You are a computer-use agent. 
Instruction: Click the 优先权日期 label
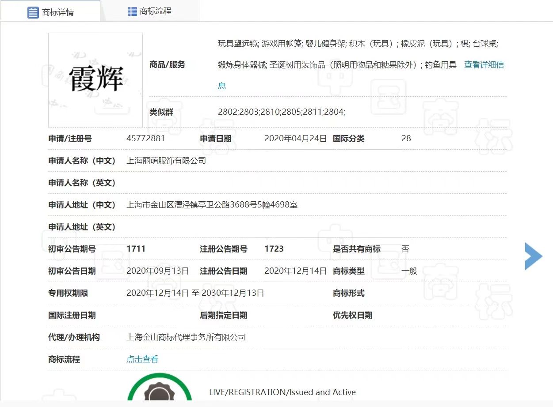(x=353, y=315)
